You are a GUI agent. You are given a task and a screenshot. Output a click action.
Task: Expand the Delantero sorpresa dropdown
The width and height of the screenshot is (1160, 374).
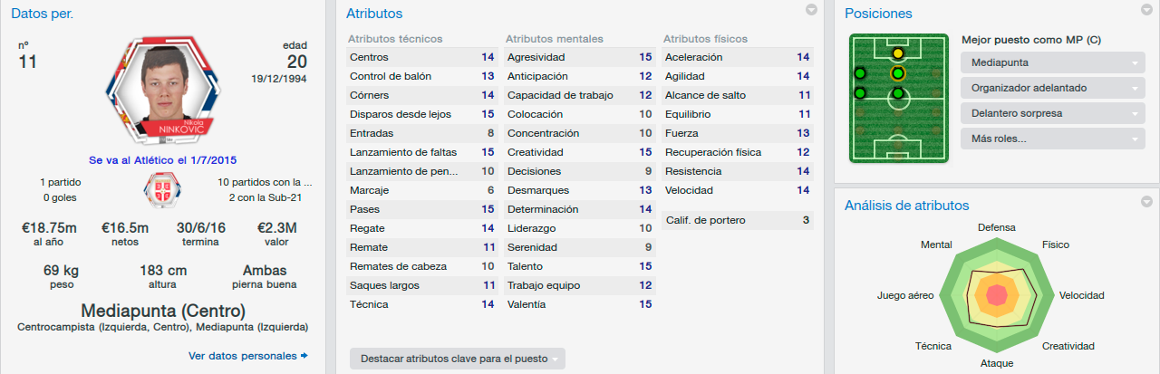1052,113
